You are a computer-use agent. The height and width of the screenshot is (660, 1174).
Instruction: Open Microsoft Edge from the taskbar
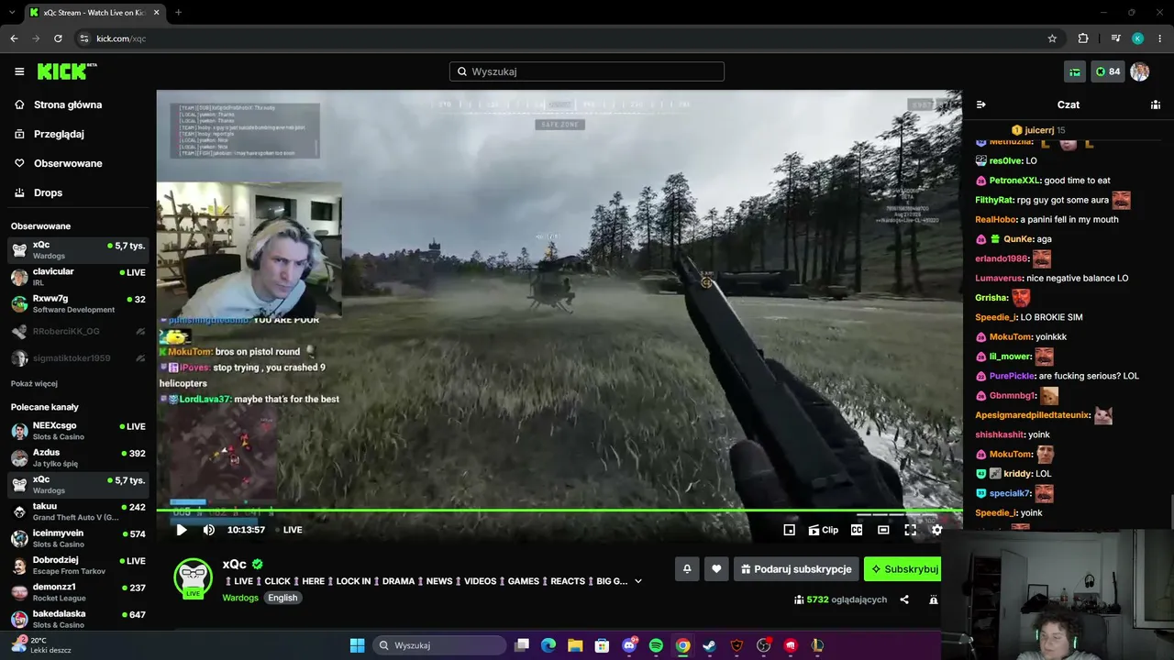548,645
